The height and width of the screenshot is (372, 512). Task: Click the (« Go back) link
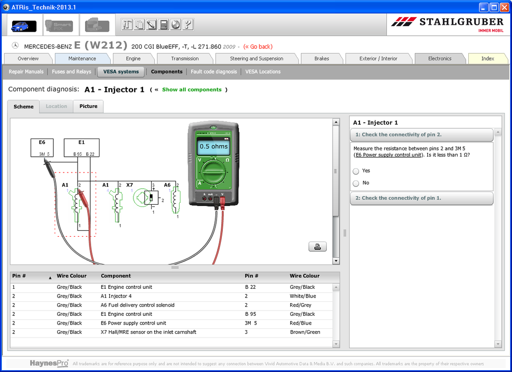coord(258,46)
